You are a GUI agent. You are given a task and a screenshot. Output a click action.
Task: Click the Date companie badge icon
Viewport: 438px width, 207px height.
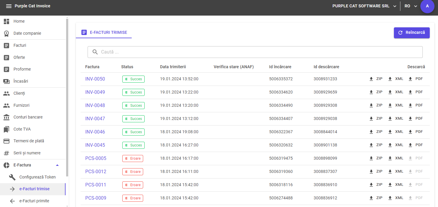6,34
